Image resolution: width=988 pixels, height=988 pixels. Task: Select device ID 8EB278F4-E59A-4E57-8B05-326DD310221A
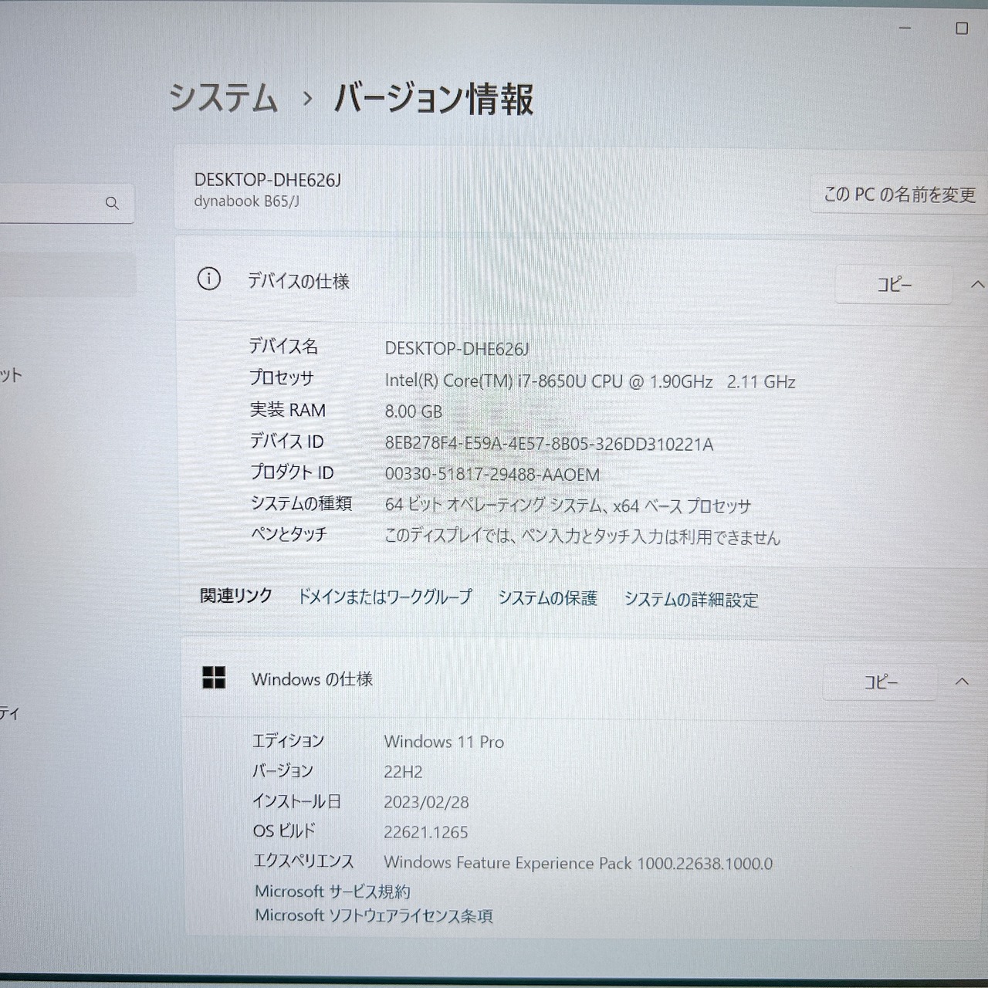pyautogui.click(x=549, y=444)
